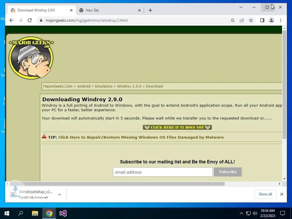Open File Explorer from the taskbar
Viewport: 292px width, 219px height.
click(x=35, y=213)
